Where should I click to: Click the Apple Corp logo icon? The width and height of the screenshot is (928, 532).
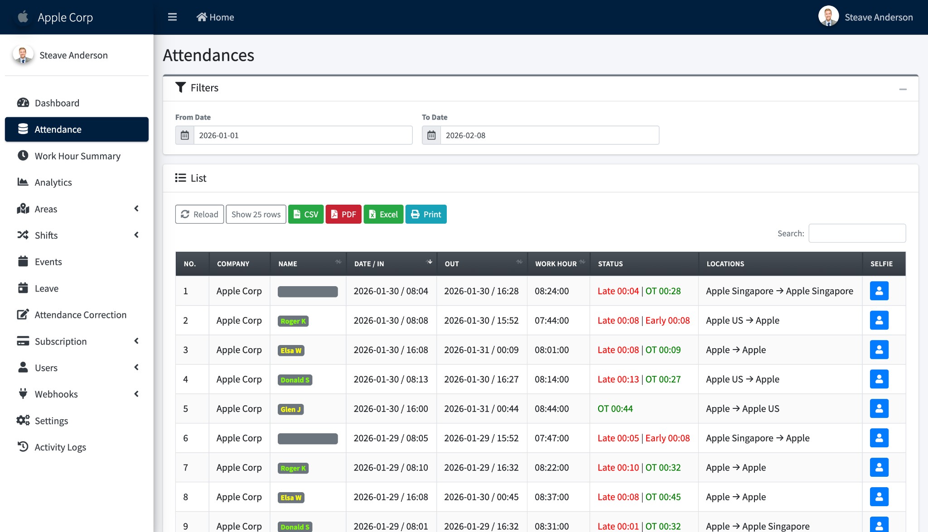tap(23, 17)
